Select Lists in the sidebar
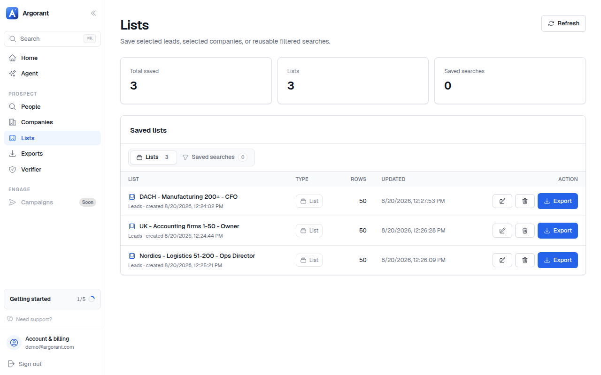This screenshot has width=601, height=375. click(x=52, y=138)
